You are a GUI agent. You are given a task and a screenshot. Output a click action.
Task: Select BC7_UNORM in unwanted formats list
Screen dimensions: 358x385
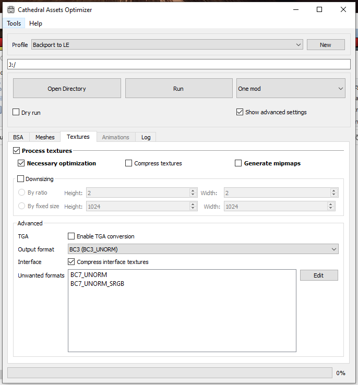pos(89,274)
